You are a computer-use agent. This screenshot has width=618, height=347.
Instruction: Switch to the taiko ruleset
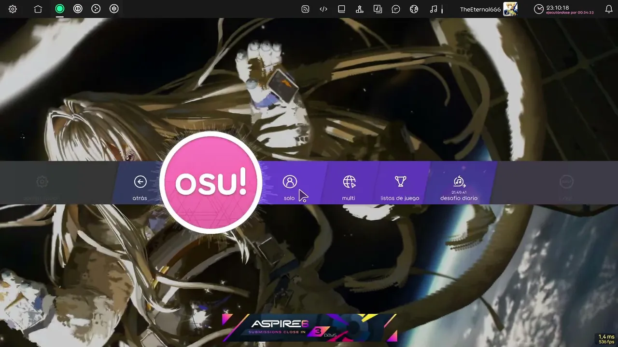click(x=78, y=9)
